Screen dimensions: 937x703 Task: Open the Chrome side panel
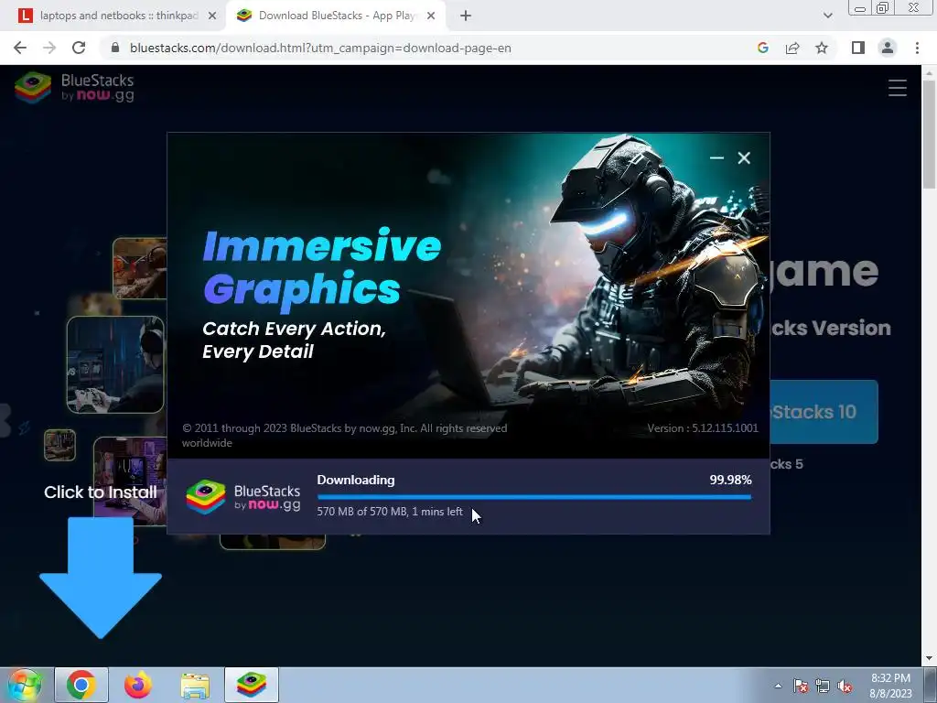[858, 48]
